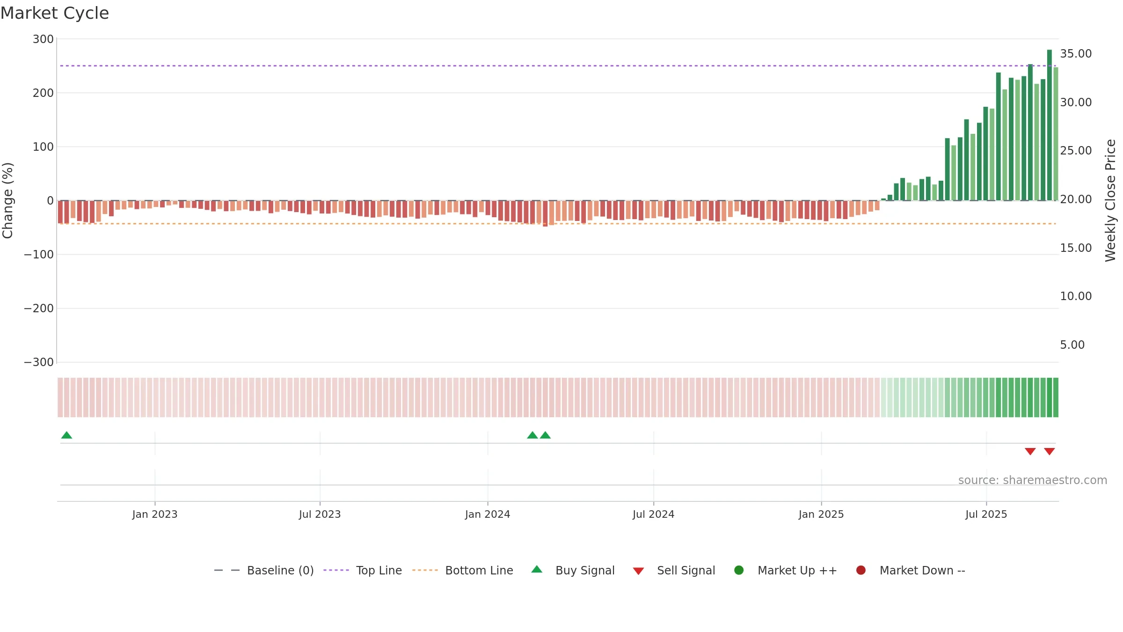Viewport: 1123px width, 632px height.
Task: Click the tallest dark green bar in the chart
Action: (1050, 125)
